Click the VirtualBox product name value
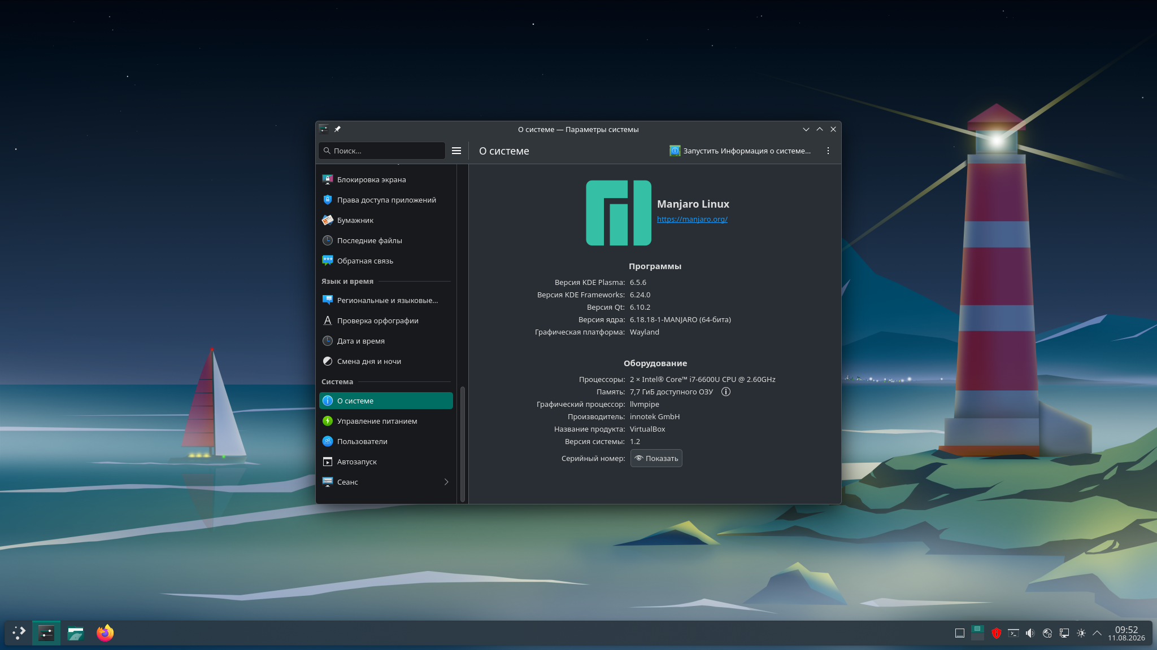1157x650 pixels. click(x=647, y=429)
